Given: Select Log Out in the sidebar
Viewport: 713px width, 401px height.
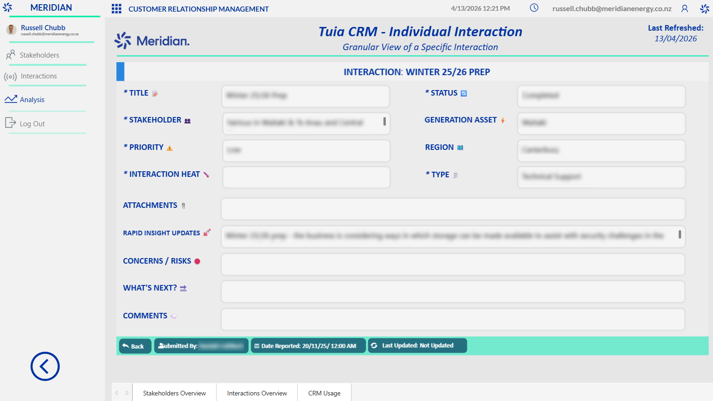Looking at the screenshot, I should coord(32,123).
